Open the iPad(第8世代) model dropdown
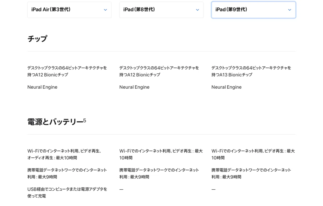 coord(161,10)
